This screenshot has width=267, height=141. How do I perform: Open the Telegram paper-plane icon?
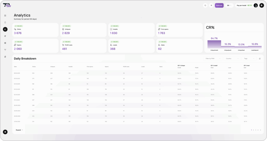pos(211,5)
